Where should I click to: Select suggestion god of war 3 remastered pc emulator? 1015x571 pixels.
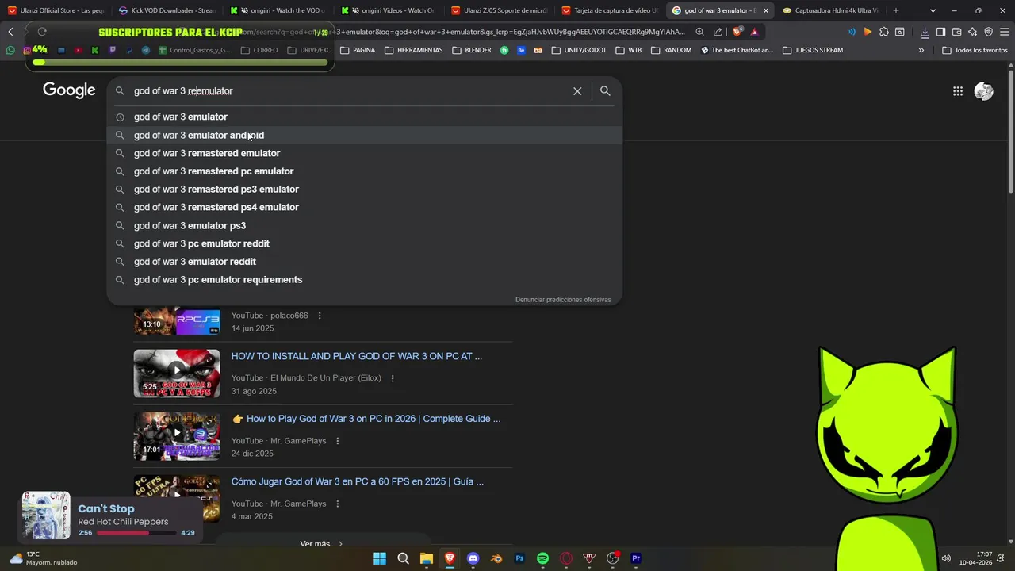[365, 171]
